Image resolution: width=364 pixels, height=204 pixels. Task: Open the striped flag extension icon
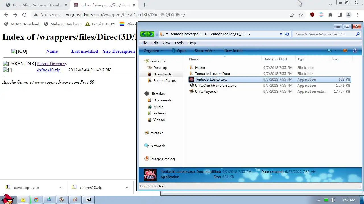(321, 15)
